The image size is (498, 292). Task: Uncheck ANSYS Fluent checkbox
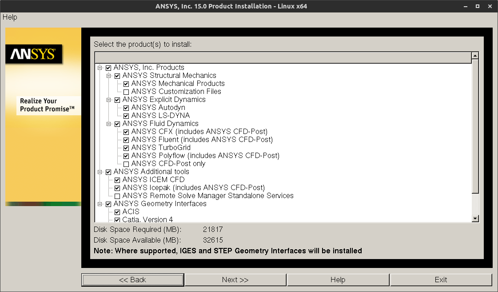click(126, 140)
